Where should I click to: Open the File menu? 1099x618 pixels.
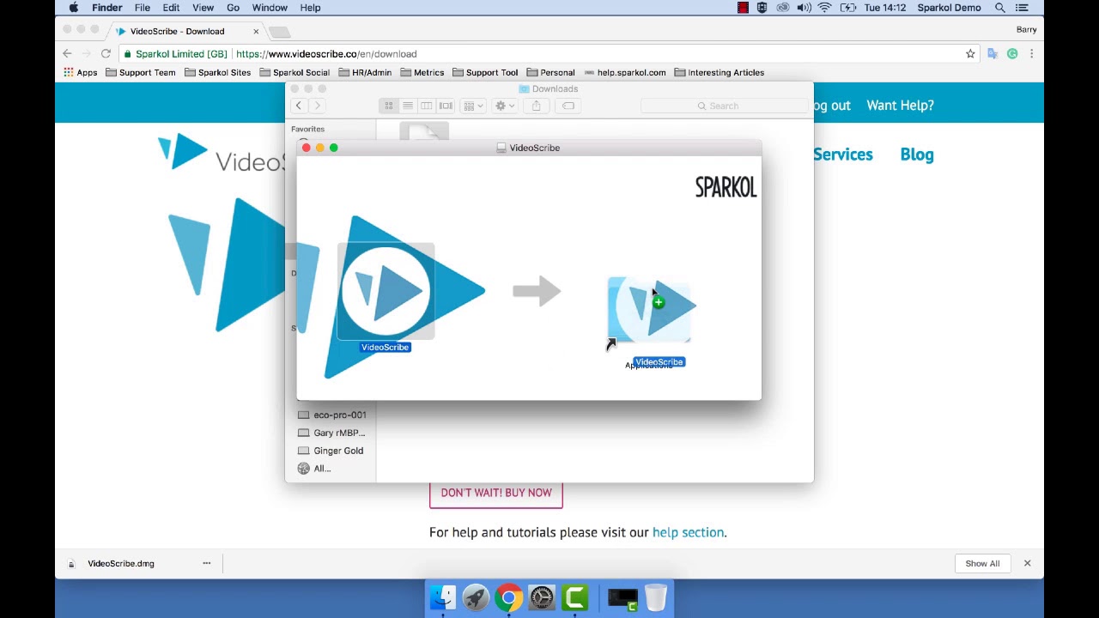pyautogui.click(x=143, y=8)
